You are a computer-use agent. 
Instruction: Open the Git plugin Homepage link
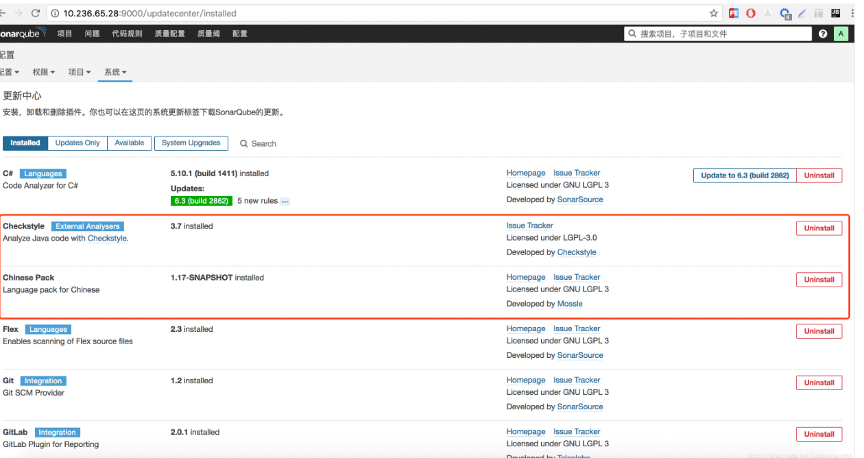526,380
